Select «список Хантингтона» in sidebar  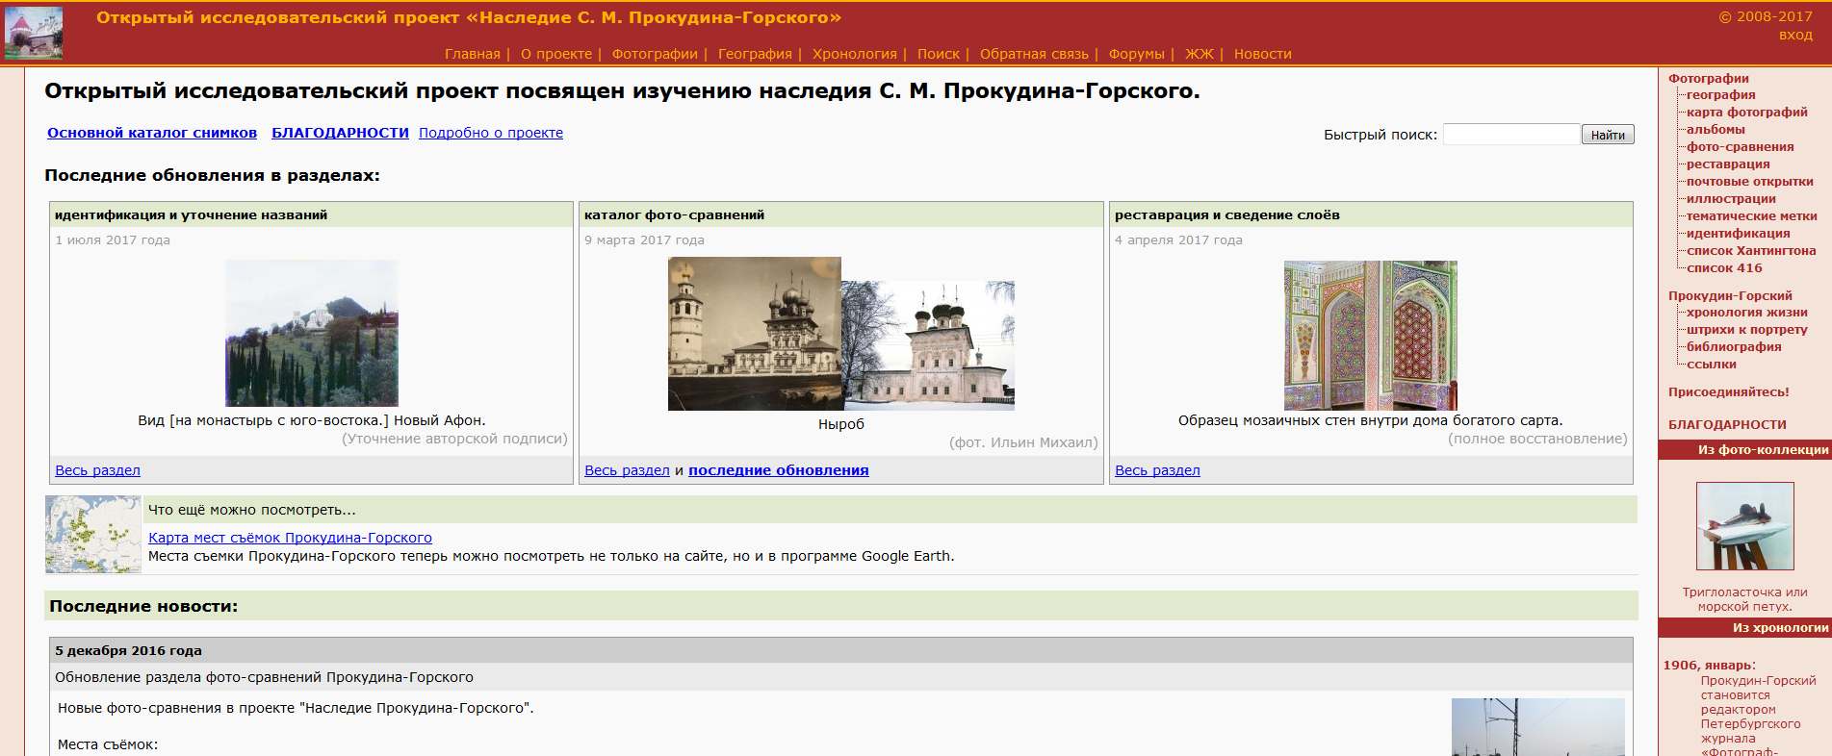[x=1750, y=251]
